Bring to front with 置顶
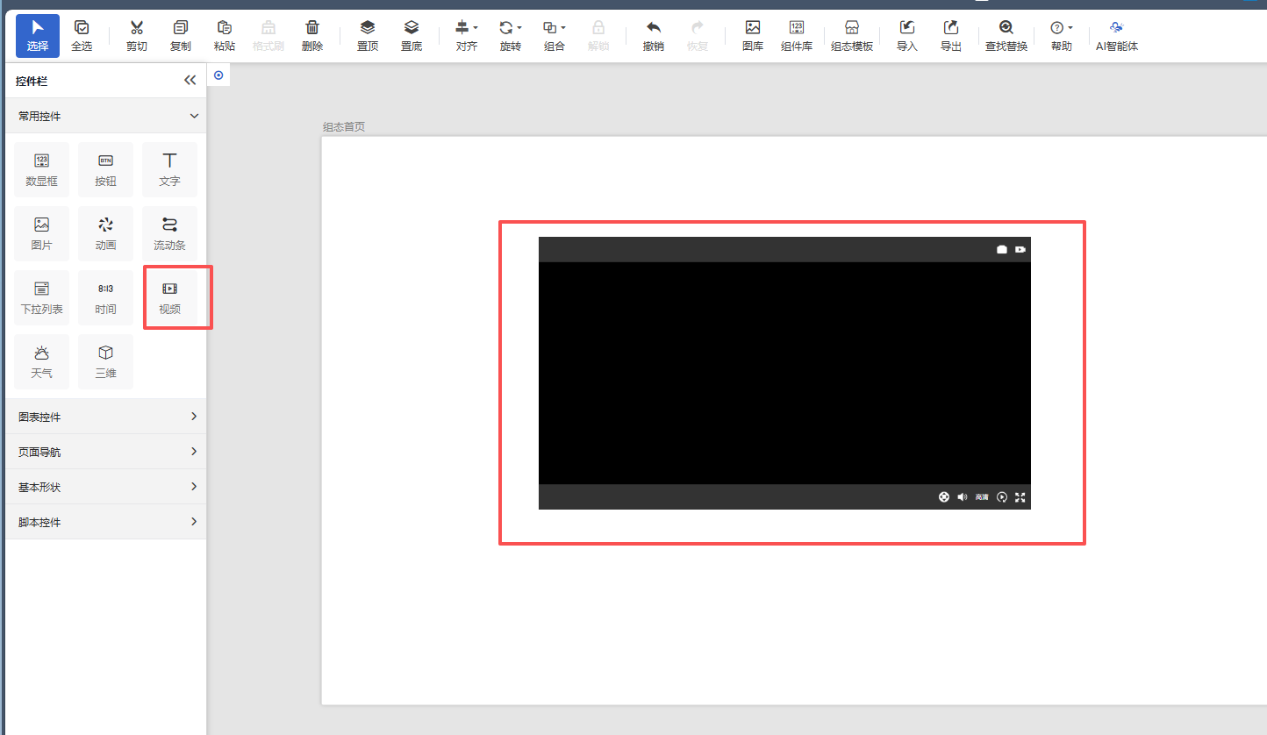Screen dimensions: 1267x735 [368, 35]
